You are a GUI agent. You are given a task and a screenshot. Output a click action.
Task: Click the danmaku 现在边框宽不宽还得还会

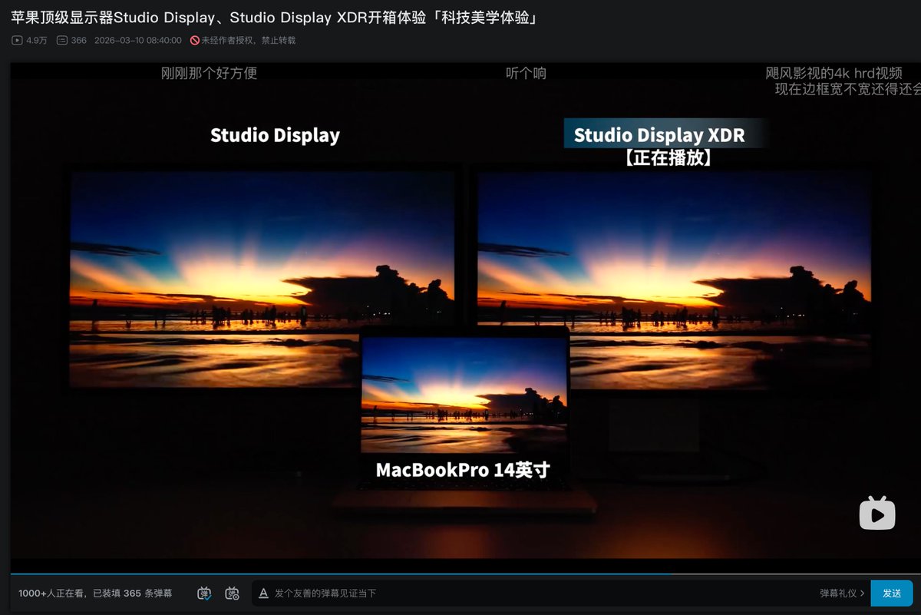point(847,89)
